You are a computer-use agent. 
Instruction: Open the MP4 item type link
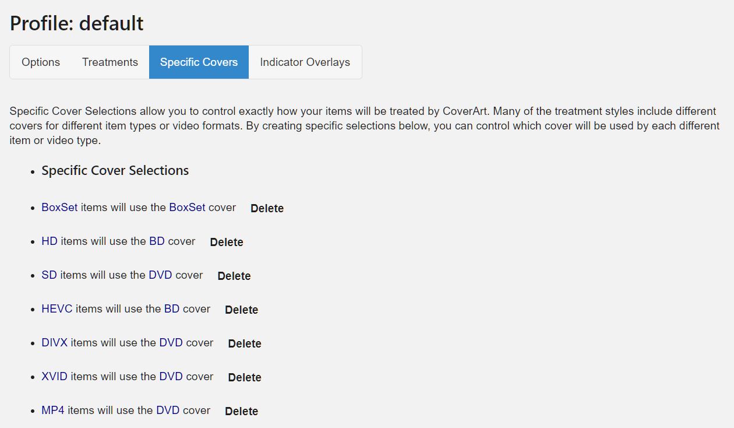53,410
